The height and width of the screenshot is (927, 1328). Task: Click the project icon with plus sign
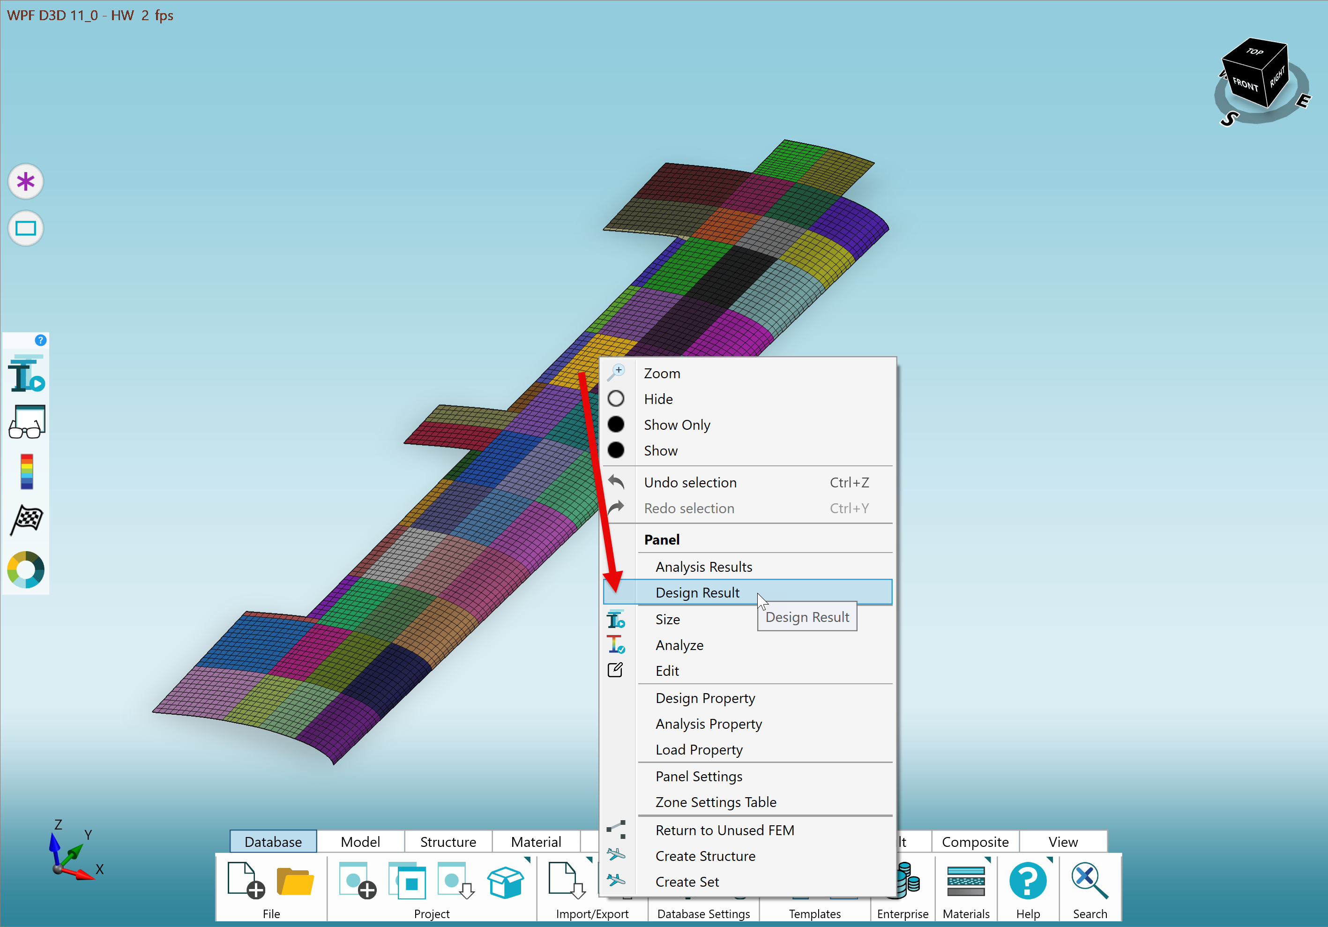point(357,880)
